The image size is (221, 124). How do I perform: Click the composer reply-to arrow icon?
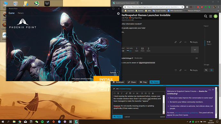114,89
